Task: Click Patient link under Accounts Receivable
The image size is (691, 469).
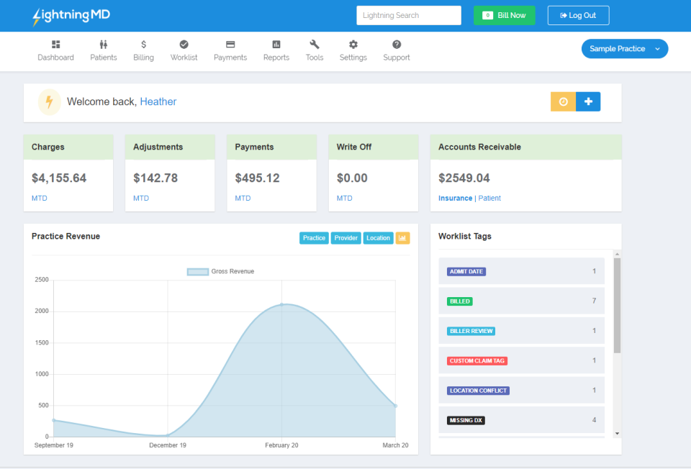Action: [x=489, y=198]
